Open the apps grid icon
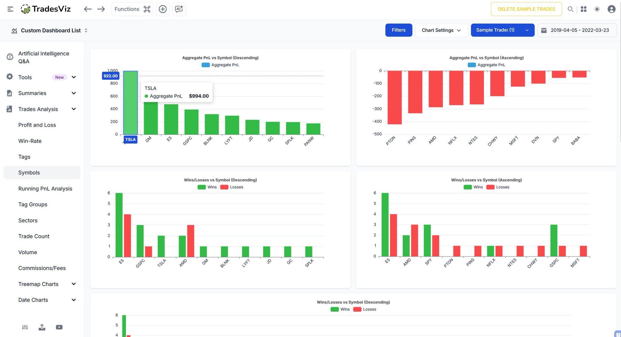The height and width of the screenshot is (337, 621). (583, 9)
